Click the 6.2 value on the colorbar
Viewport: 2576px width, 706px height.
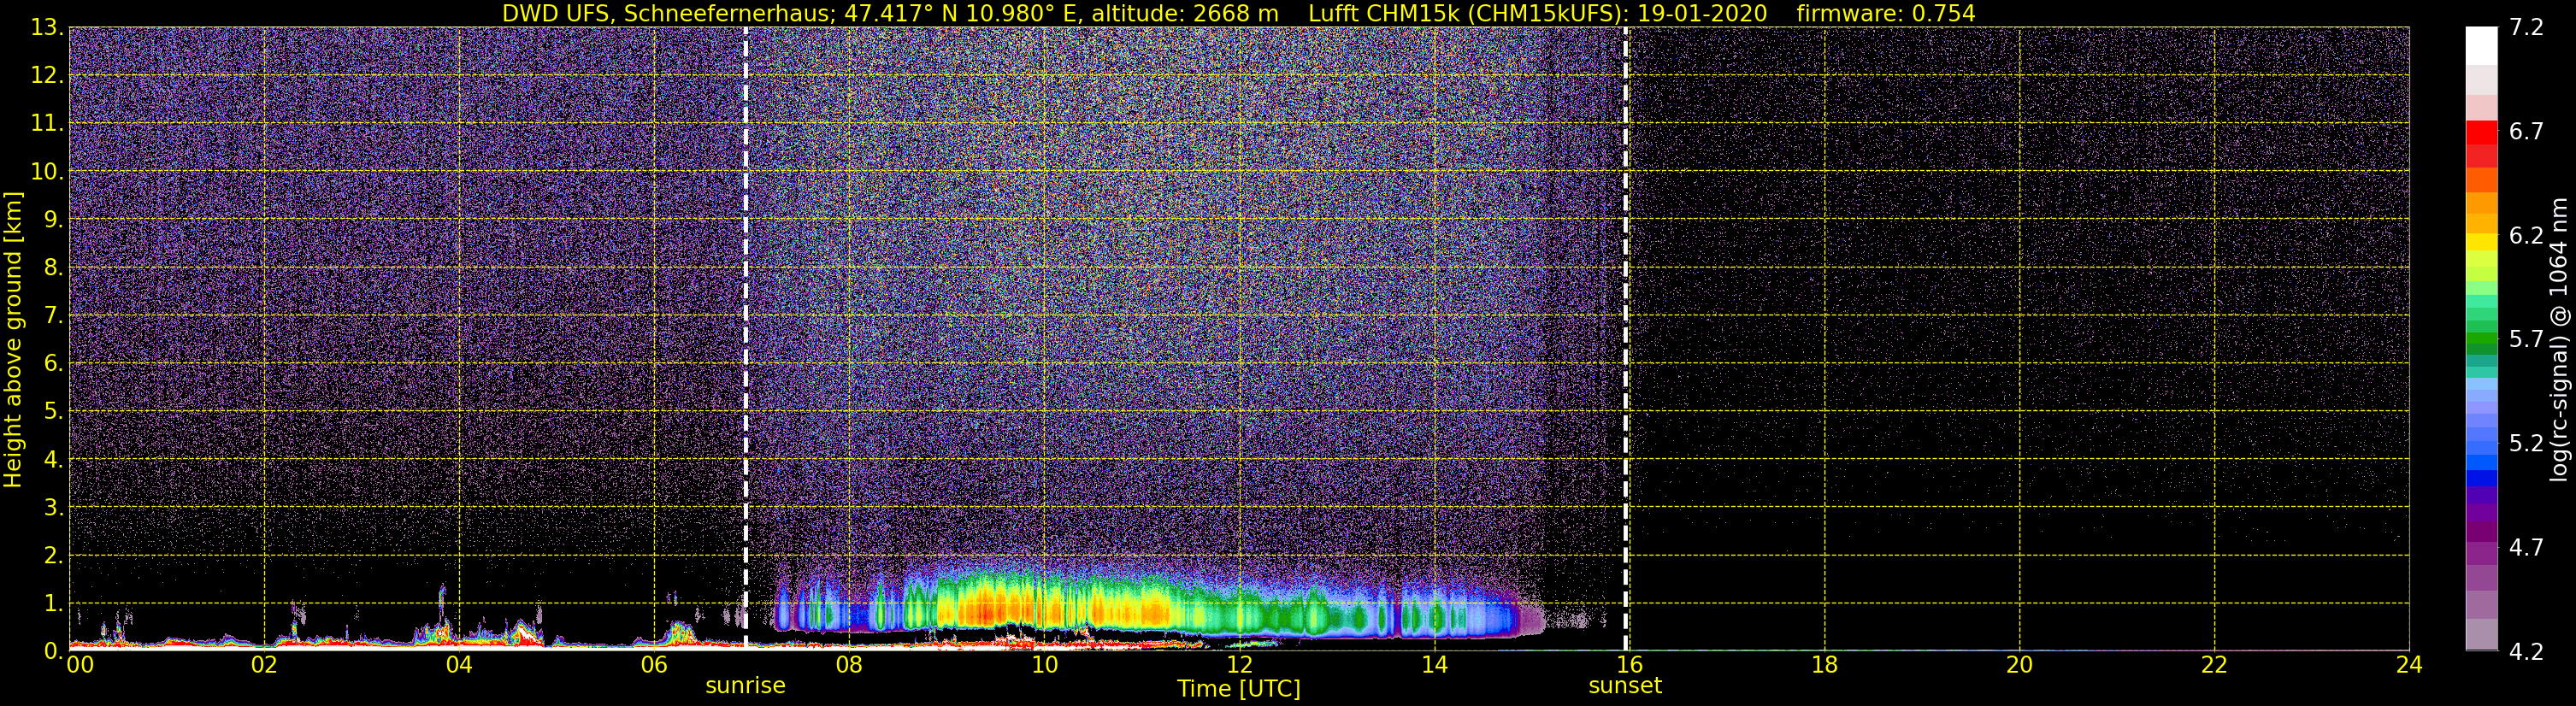click(x=2527, y=235)
